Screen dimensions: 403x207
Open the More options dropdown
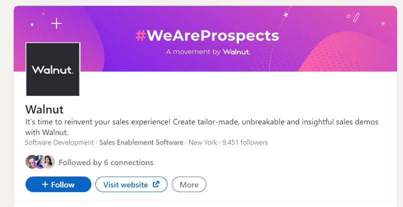[189, 185]
